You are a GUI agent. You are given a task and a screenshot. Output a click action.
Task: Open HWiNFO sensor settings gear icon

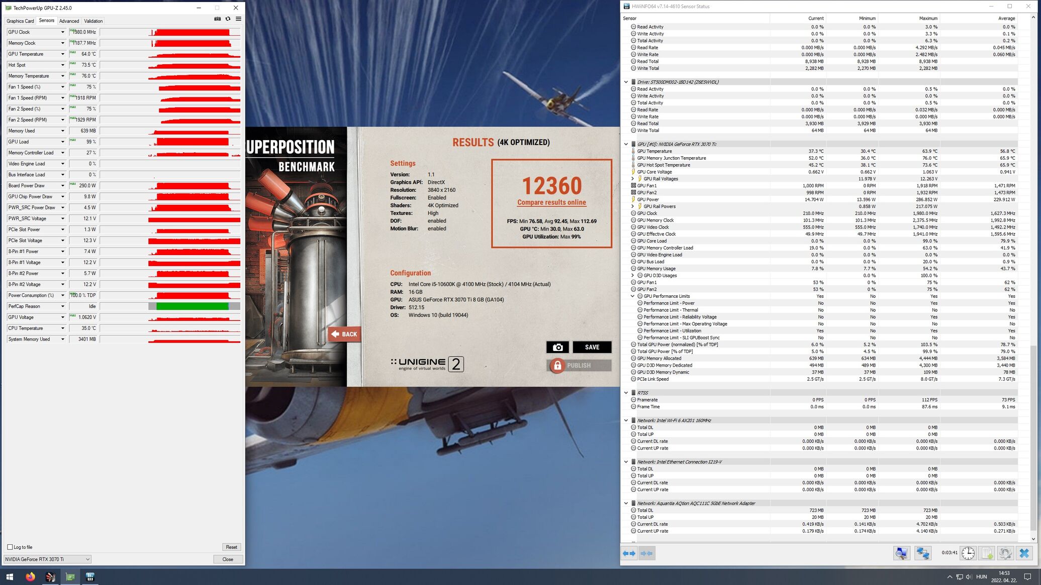1005,553
